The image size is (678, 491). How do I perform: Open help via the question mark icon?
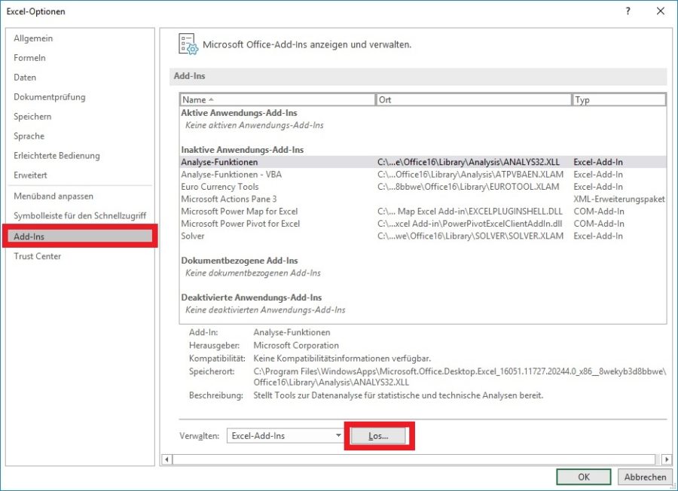click(628, 11)
